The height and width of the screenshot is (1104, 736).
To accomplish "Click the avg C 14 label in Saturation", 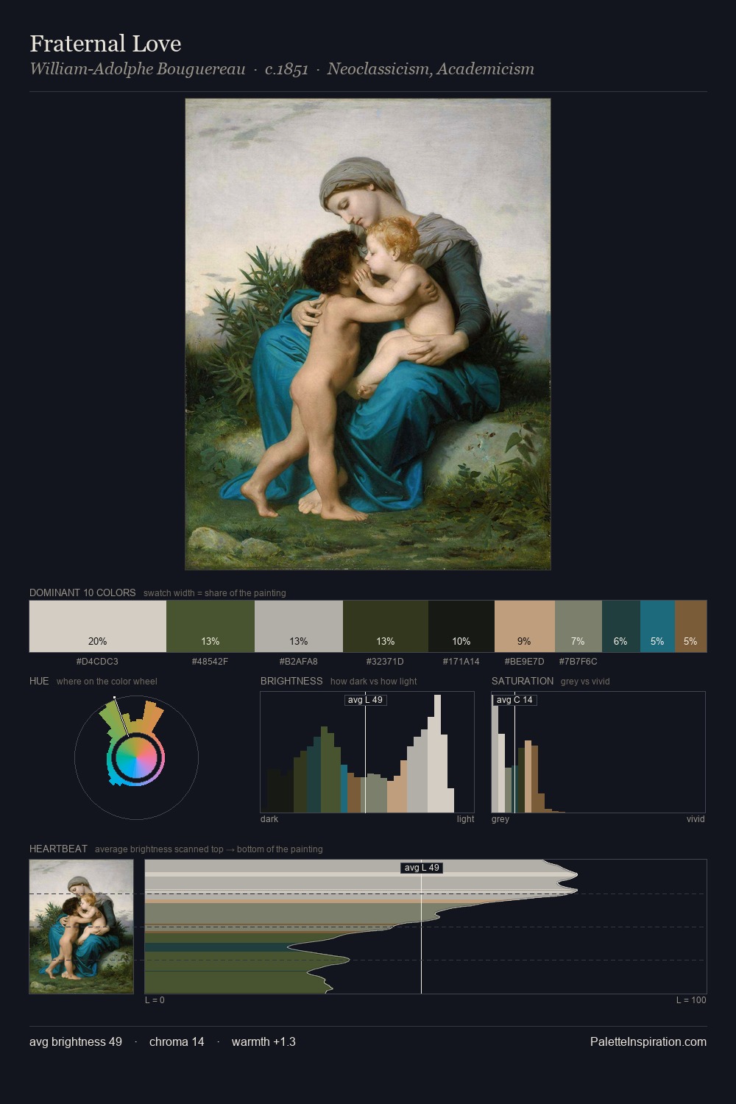I will pyautogui.click(x=514, y=700).
